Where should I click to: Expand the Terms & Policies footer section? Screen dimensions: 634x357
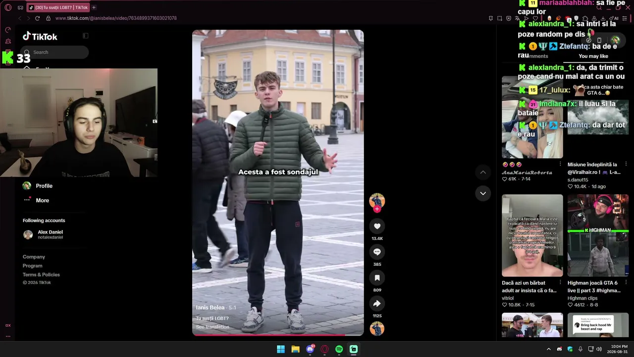(41, 275)
